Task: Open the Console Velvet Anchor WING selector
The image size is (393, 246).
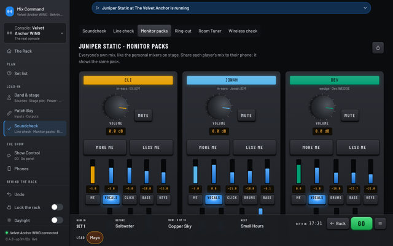Action: pos(35,33)
